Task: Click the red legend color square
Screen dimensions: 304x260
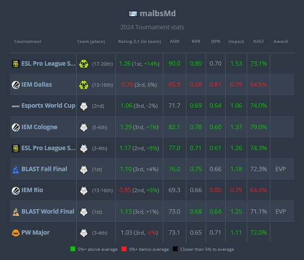Action: tap(125, 249)
